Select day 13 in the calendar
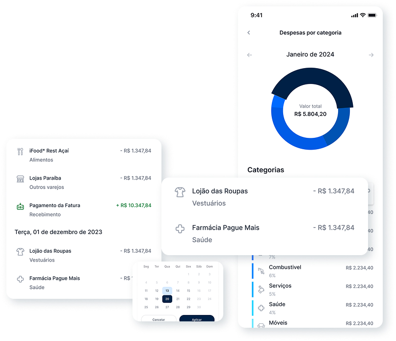This screenshot has width=396, height=341. pyautogui.click(x=167, y=290)
